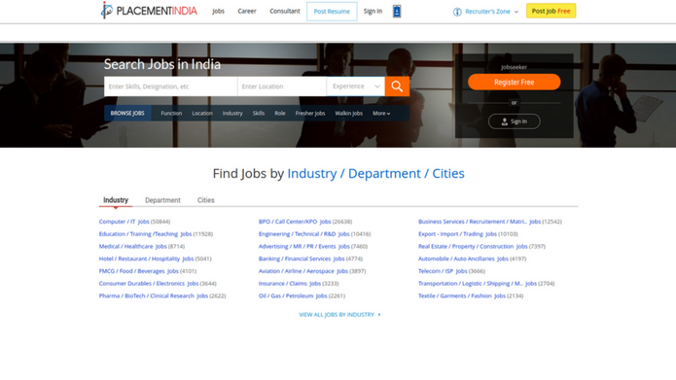The width and height of the screenshot is (676, 380).
Task: Browse jobs by Role
Action: tap(280, 114)
